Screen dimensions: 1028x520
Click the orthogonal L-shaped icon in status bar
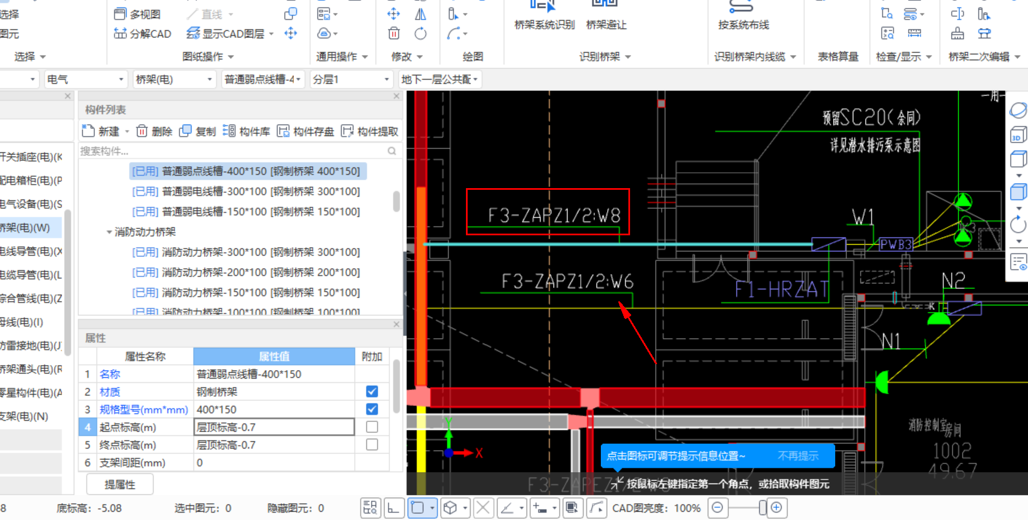tap(394, 508)
